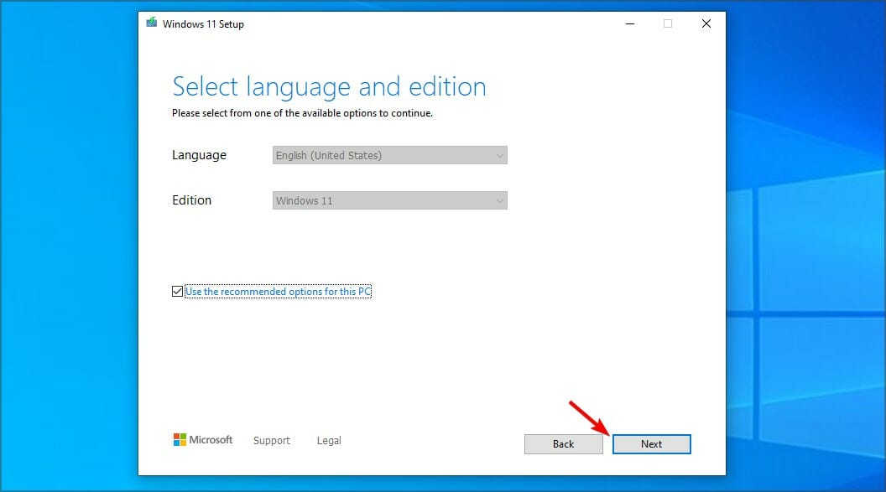
Task: Open the Support link
Action: click(272, 441)
